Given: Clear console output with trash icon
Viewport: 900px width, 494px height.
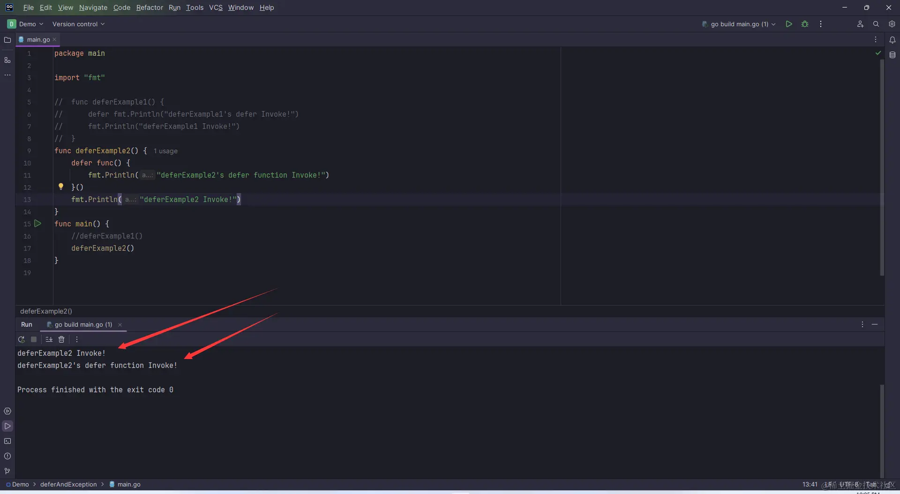Looking at the screenshot, I should tap(61, 339).
